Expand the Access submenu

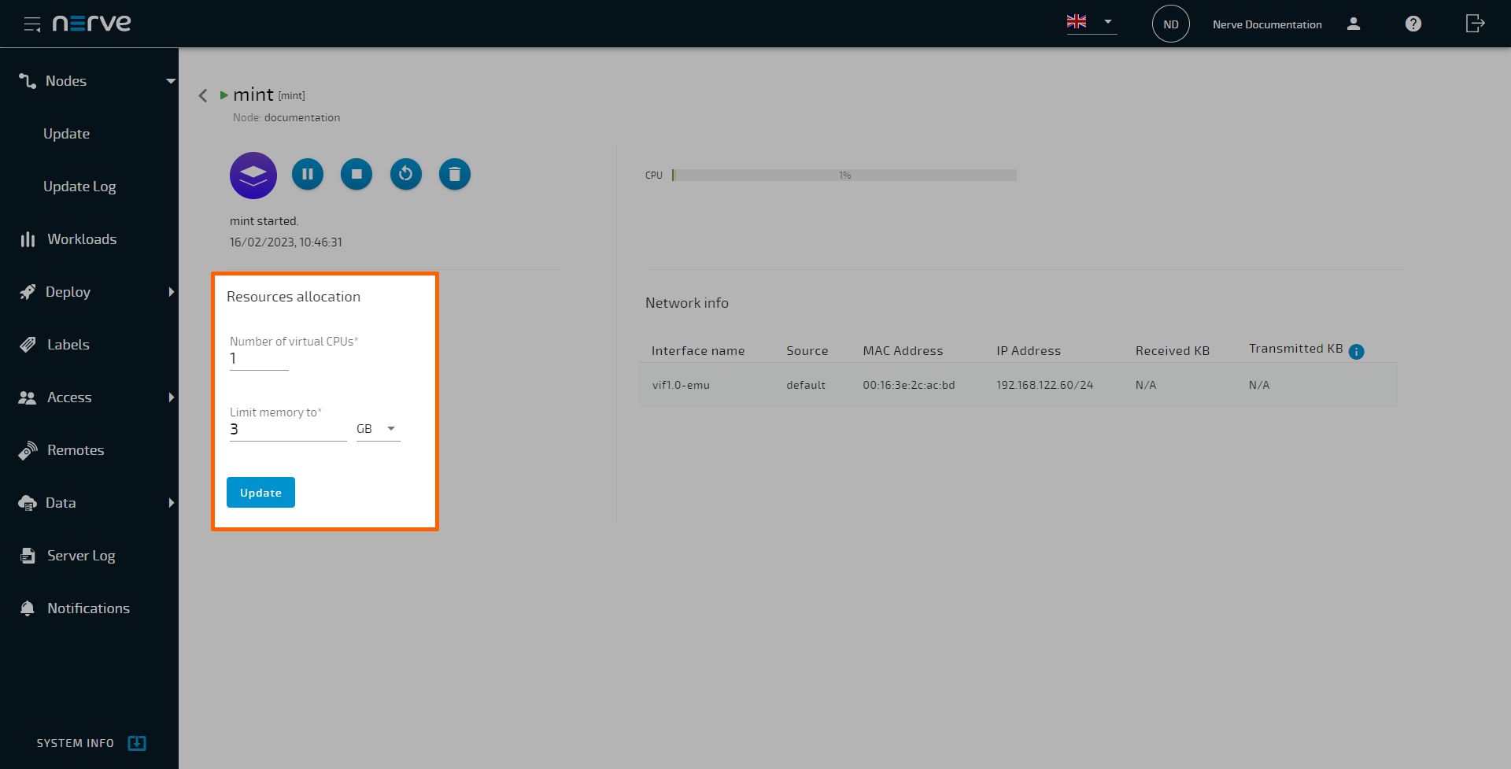coord(171,397)
